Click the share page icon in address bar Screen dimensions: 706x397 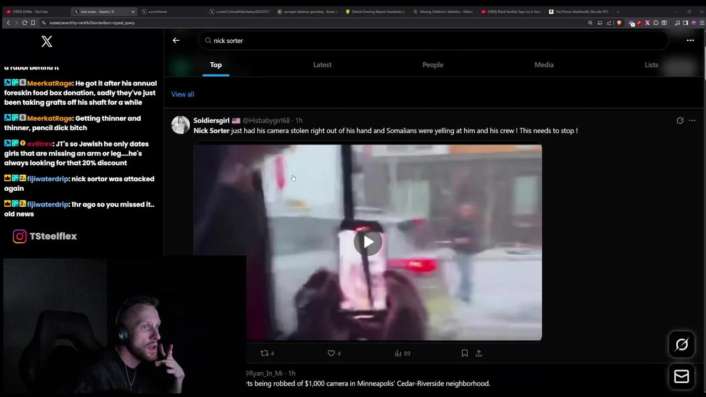(609, 23)
